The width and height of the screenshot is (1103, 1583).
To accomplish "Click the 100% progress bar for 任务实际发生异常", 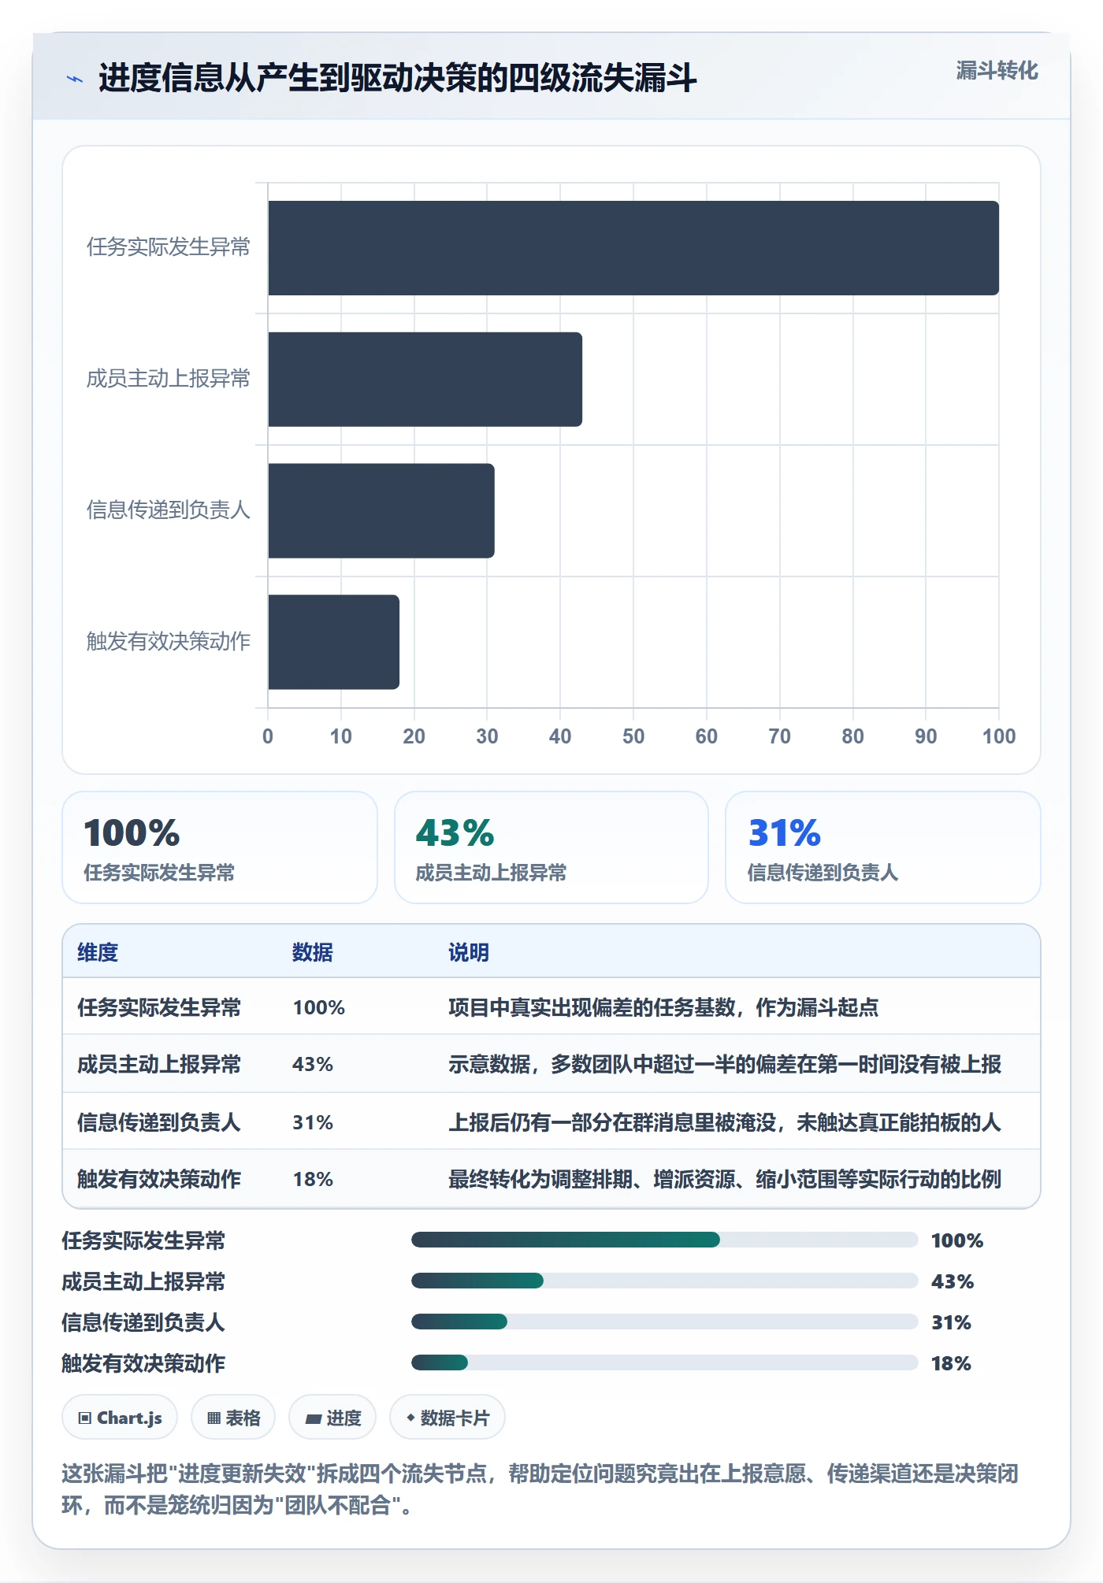I will click(664, 1240).
